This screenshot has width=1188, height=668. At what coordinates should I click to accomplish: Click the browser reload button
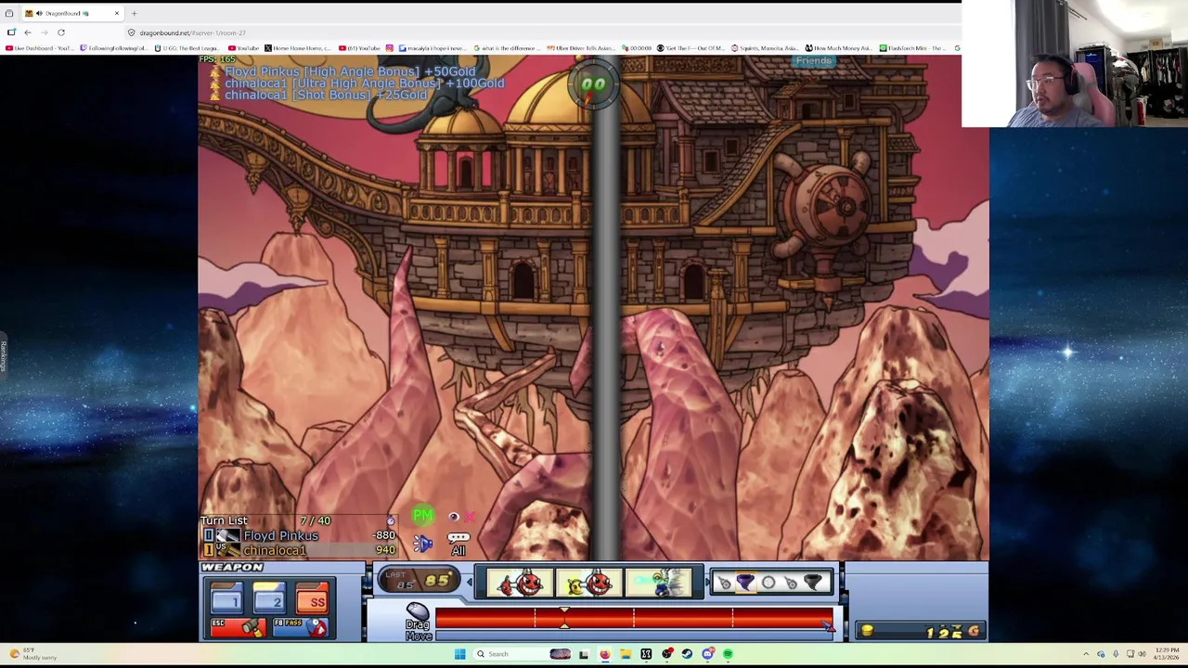pos(61,32)
